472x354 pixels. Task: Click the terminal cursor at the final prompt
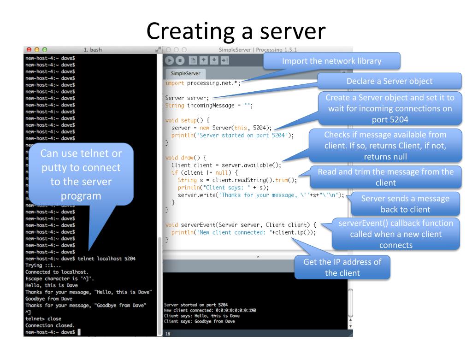coord(79,332)
